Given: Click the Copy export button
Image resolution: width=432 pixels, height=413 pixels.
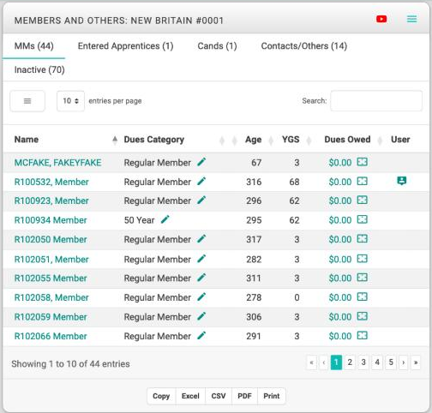Looking at the screenshot, I should (x=161, y=396).
